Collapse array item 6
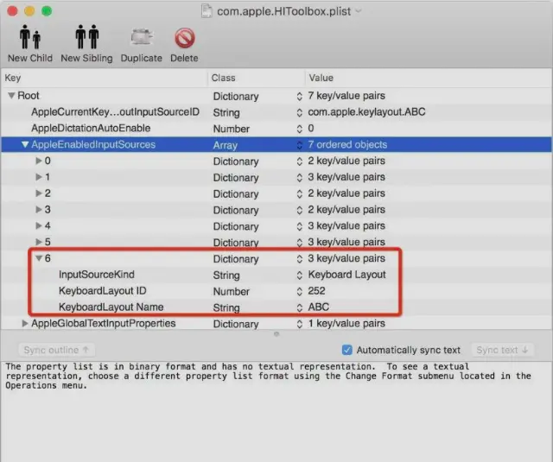Image resolution: width=553 pixels, height=462 pixels. [39, 258]
